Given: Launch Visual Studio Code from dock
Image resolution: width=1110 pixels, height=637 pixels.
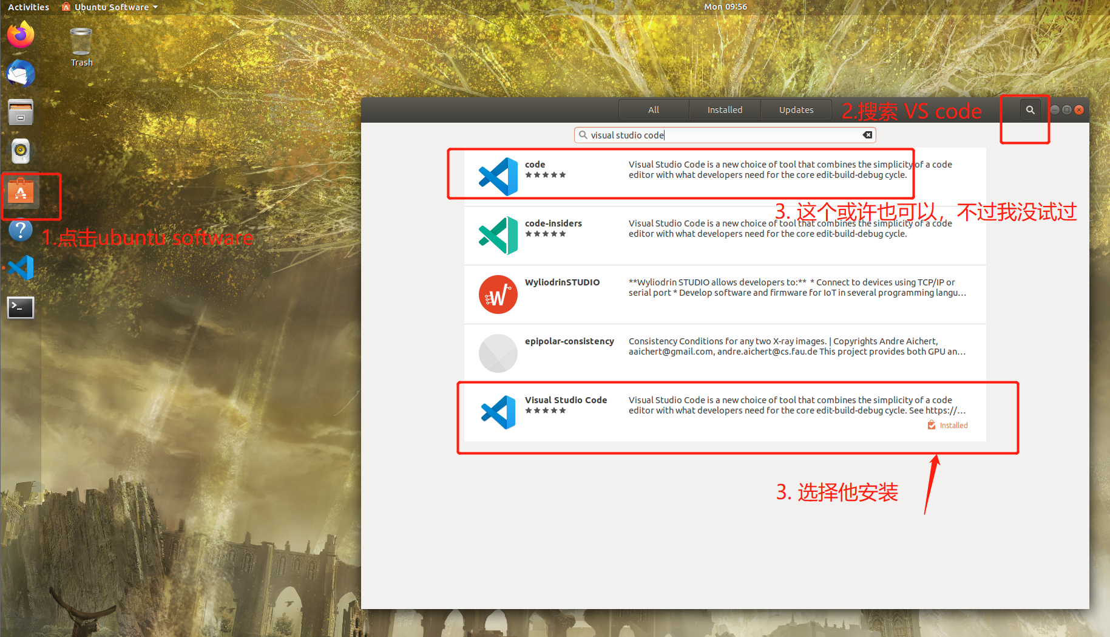Looking at the screenshot, I should pyautogui.click(x=21, y=268).
